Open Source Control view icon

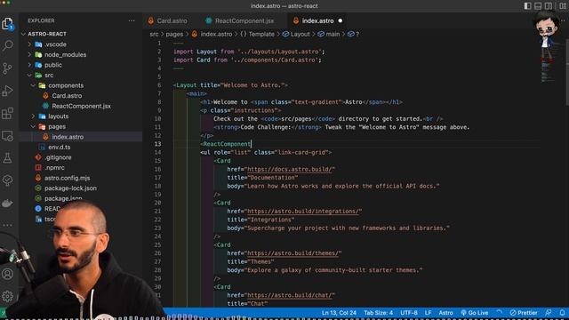point(7,68)
